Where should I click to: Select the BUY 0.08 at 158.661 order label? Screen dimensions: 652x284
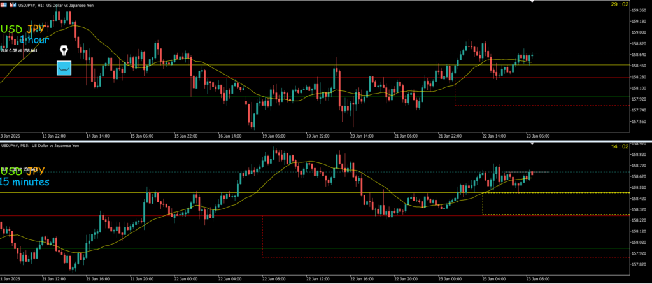[x=19, y=51]
